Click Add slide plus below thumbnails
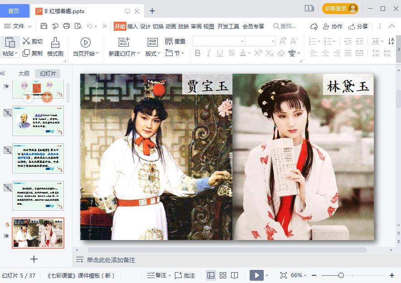 point(34,259)
